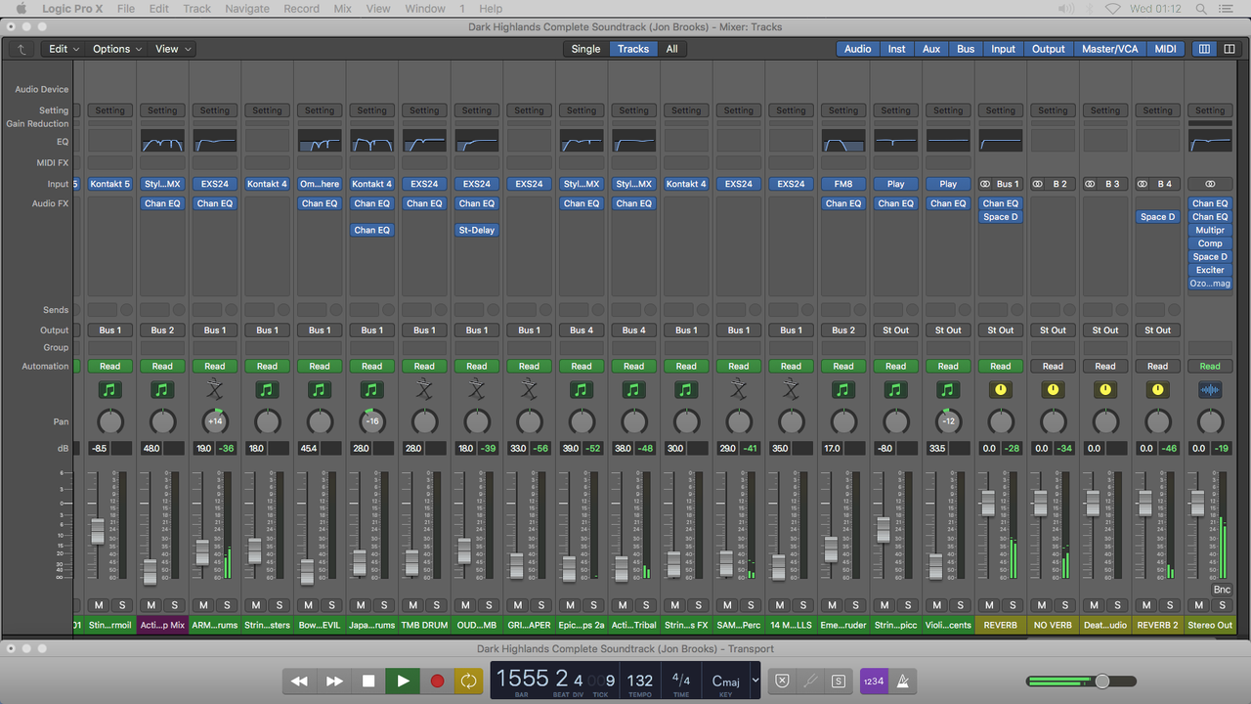Click the Fast Forward button in Transport
The height and width of the screenshot is (704, 1251).
tap(334, 681)
